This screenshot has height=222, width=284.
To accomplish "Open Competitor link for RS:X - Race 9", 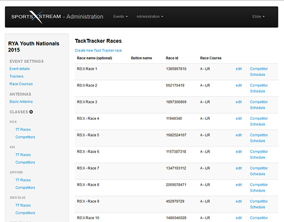I will click(x=259, y=201).
